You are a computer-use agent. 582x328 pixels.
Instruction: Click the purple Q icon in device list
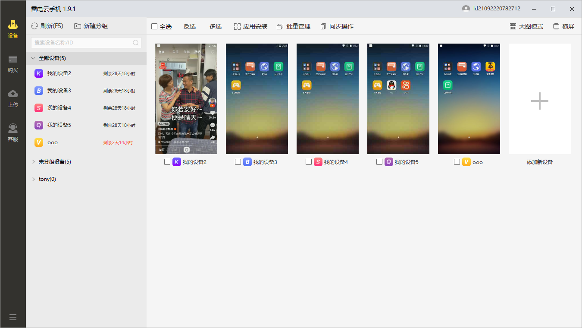[39, 125]
